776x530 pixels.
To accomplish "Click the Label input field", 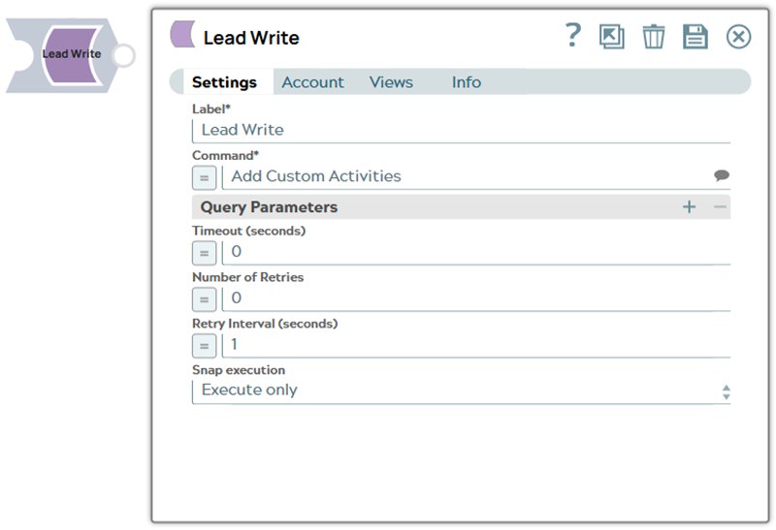I will click(x=462, y=131).
